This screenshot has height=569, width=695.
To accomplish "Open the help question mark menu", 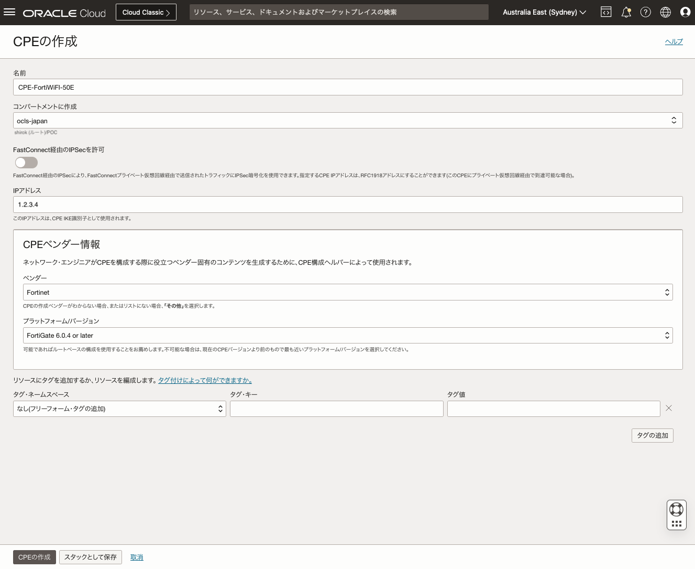I will [x=646, y=12].
